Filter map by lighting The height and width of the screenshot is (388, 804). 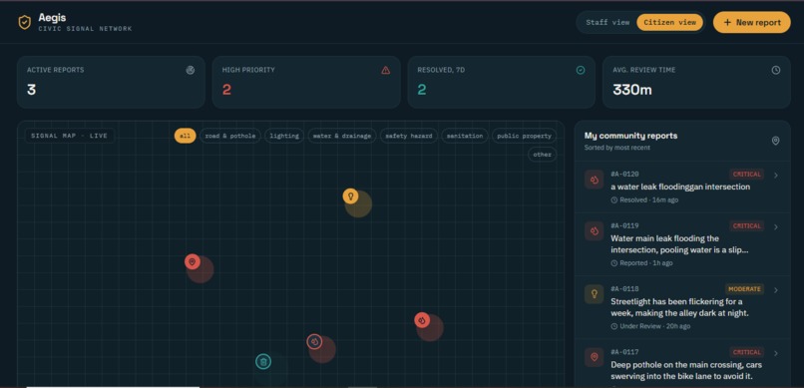pos(284,136)
